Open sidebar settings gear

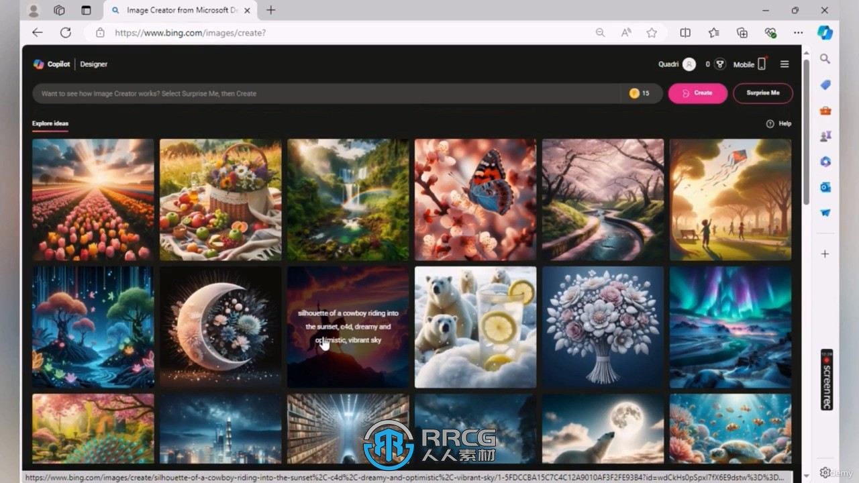pyautogui.click(x=825, y=472)
